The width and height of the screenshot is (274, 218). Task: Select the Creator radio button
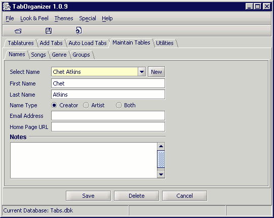click(x=54, y=105)
